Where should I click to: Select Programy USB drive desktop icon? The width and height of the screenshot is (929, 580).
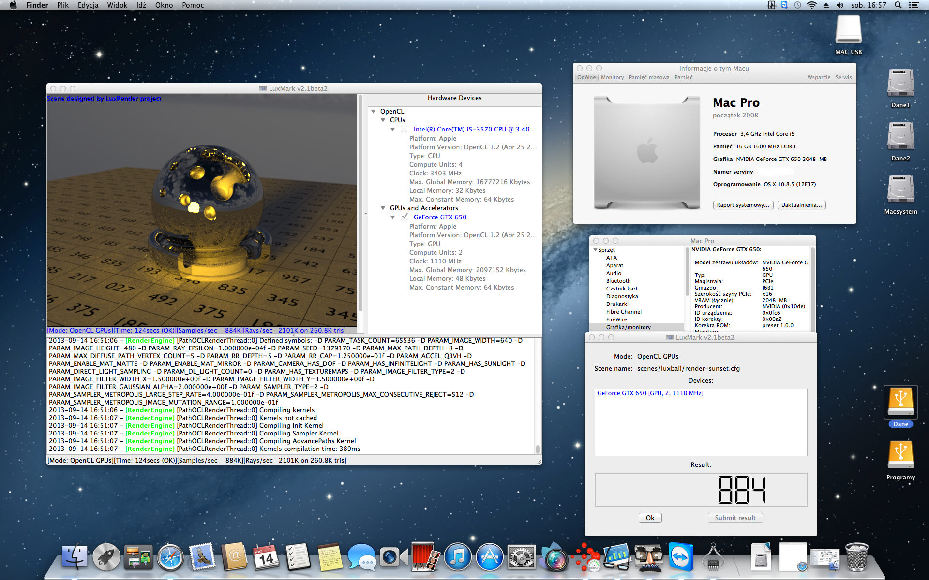pyautogui.click(x=900, y=455)
